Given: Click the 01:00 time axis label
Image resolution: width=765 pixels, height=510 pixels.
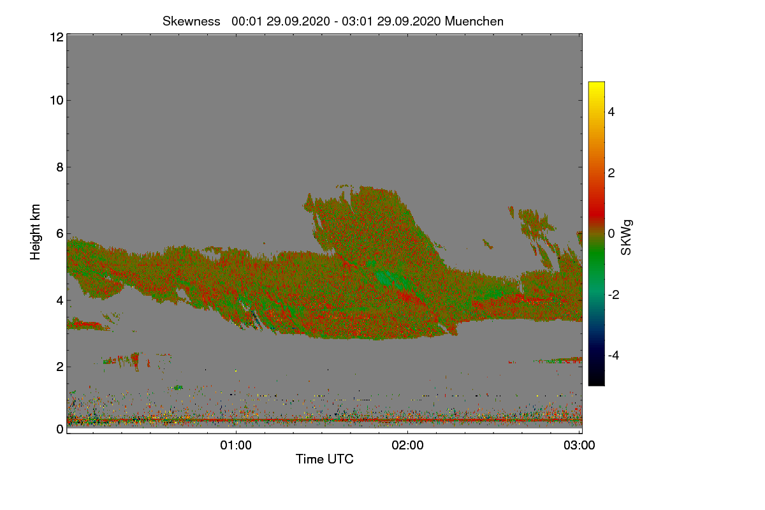Looking at the screenshot, I should click(x=237, y=446).
